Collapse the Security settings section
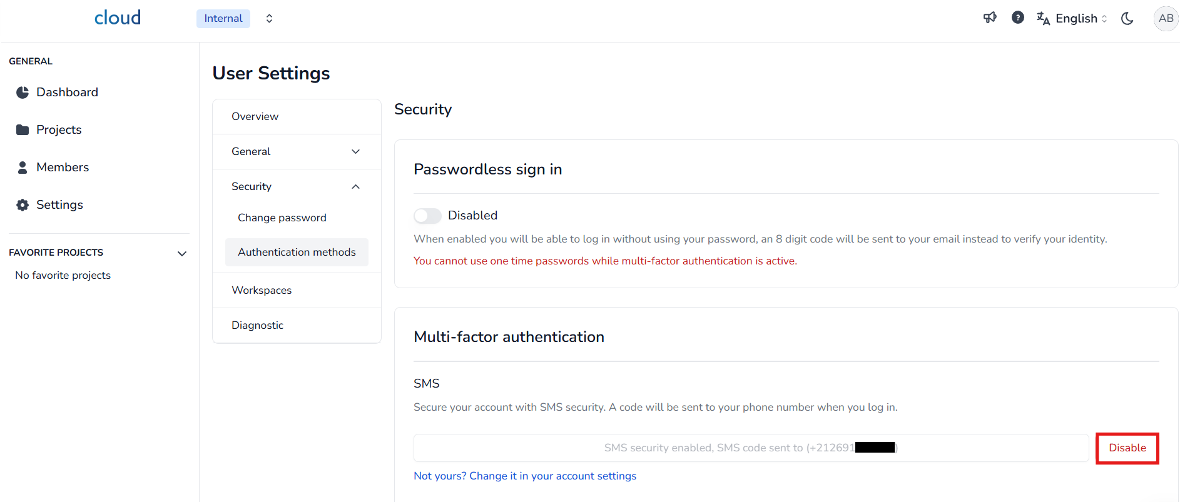 point(355,186)
